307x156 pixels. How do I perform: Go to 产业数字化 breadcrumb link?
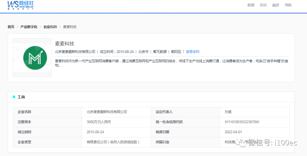29,27
